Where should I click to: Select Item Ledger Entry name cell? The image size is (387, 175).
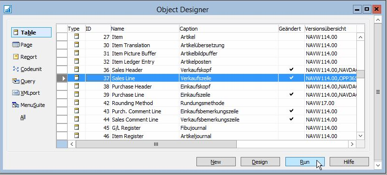[145, 62]
